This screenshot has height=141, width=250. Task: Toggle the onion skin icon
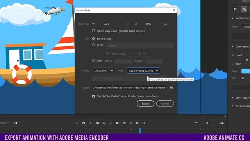pos(97,123)
